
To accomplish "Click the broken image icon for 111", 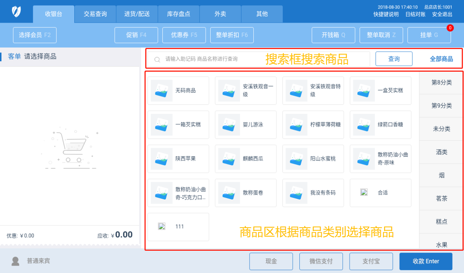I will coord(162,227).
